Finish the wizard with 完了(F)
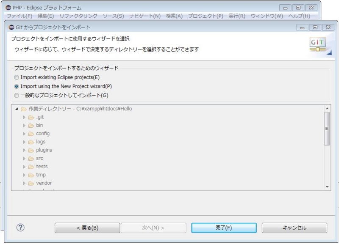Image resolution: width=339 pixels, height=244 pixels. pos(224,228)
